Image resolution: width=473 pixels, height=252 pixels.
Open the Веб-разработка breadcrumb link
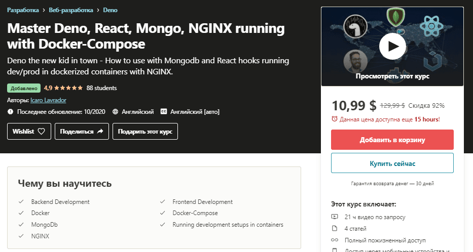[71, 10]
